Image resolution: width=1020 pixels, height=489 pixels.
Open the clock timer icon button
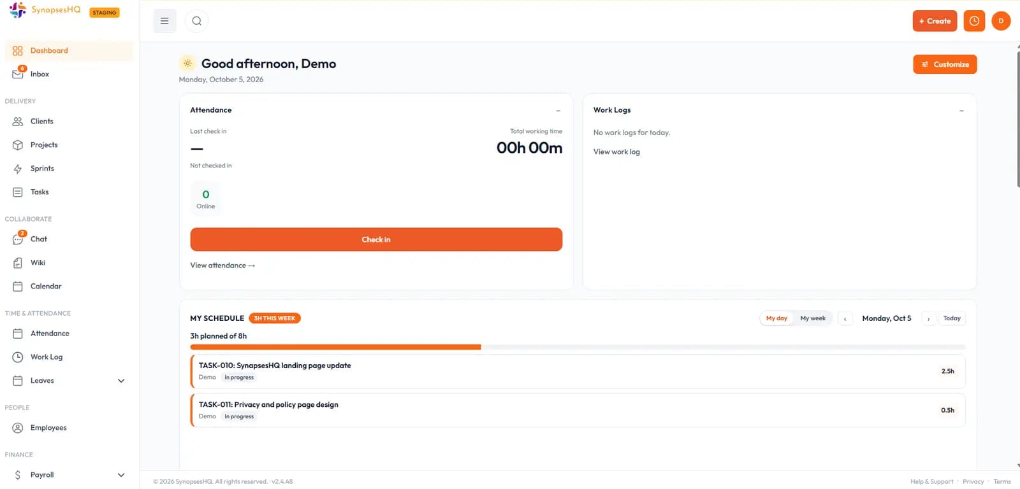point(974,21)
